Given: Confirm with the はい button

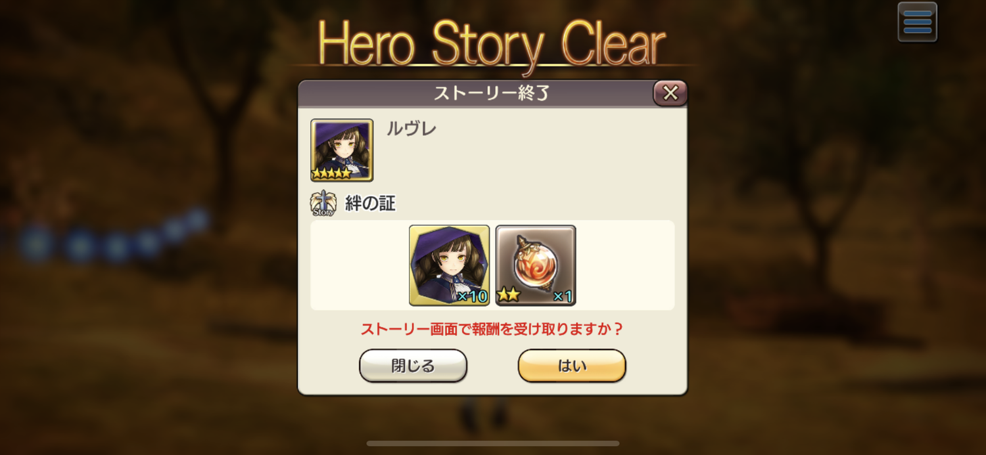Looking at the screenshot, I should pos(572,366).
